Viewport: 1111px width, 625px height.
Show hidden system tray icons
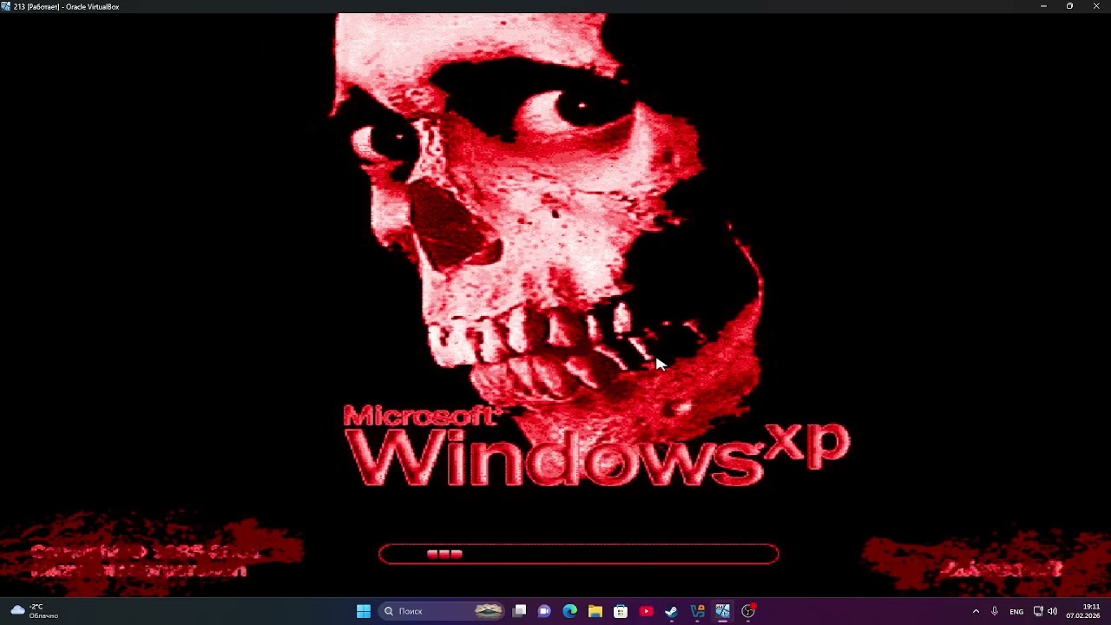[976, 611]
